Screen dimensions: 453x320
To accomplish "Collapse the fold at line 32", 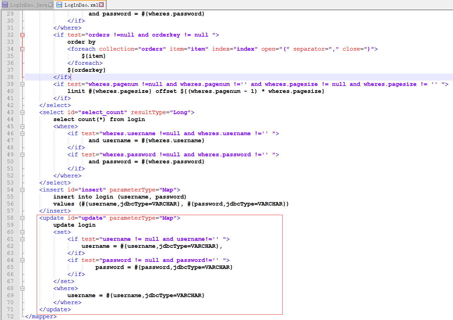I will tap(22, 35).
